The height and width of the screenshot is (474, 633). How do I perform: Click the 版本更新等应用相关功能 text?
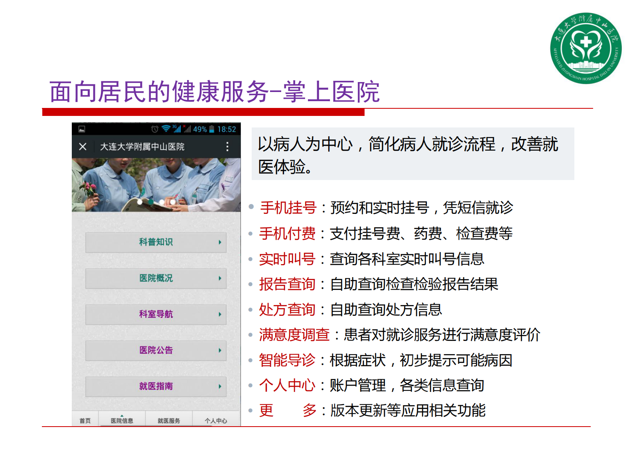tap(408, 410)
